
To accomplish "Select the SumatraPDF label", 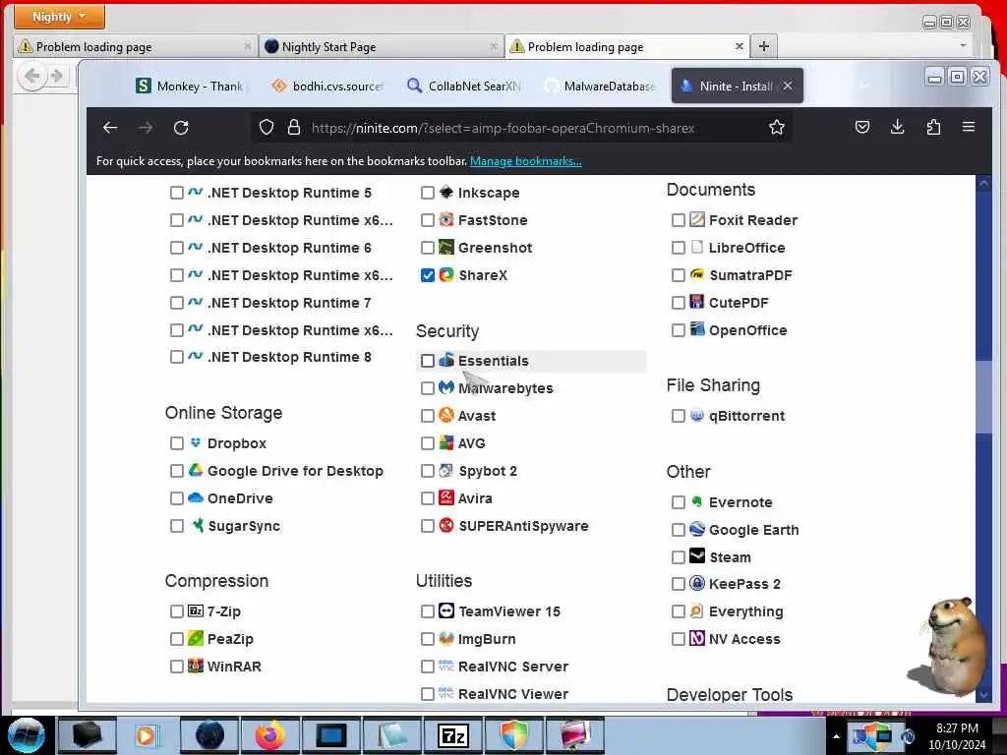I will [750, 275].
